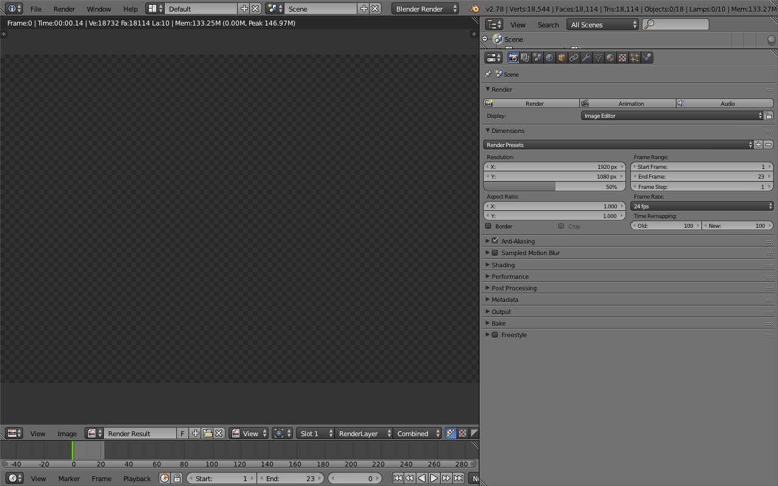Click the End frame field in the timeline

coord(291,478)
